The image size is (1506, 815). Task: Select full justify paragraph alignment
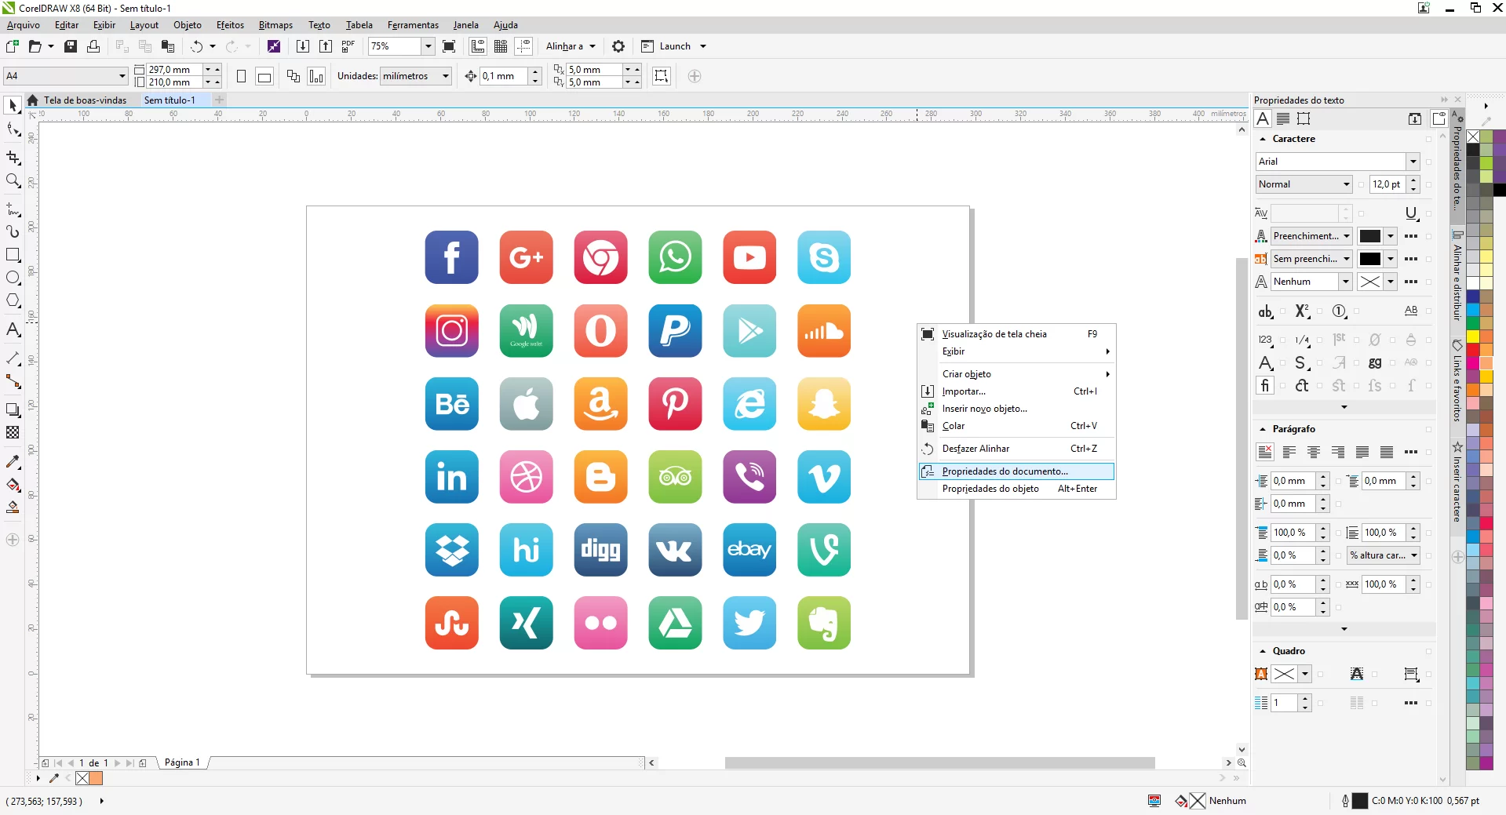point(1362,452)
